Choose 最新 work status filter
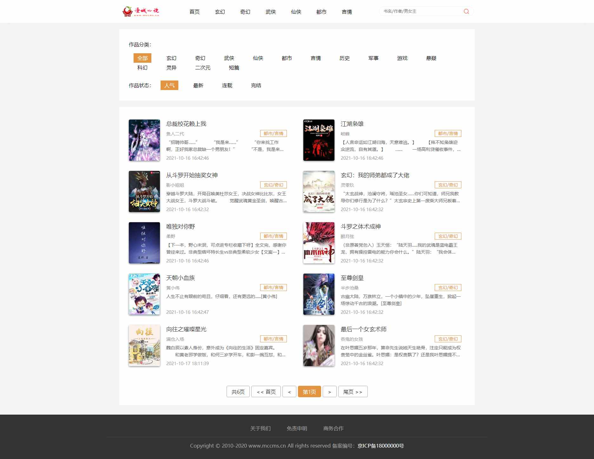 click(x=198, y=85)
